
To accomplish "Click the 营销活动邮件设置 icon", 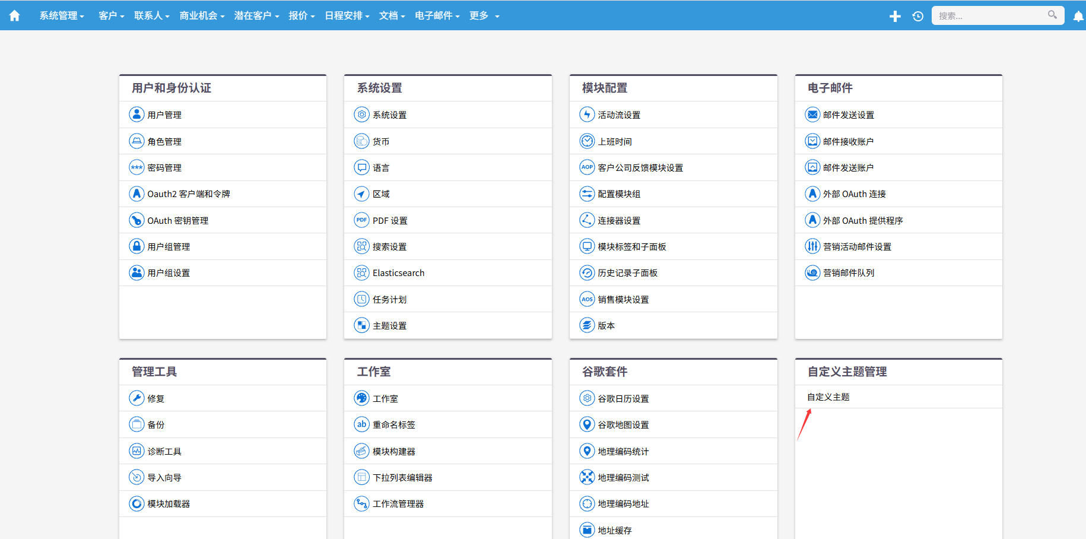I will 812,246.
